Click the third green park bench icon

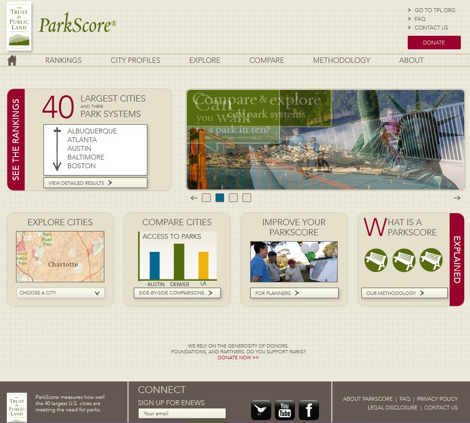click(x=431, y=260)
